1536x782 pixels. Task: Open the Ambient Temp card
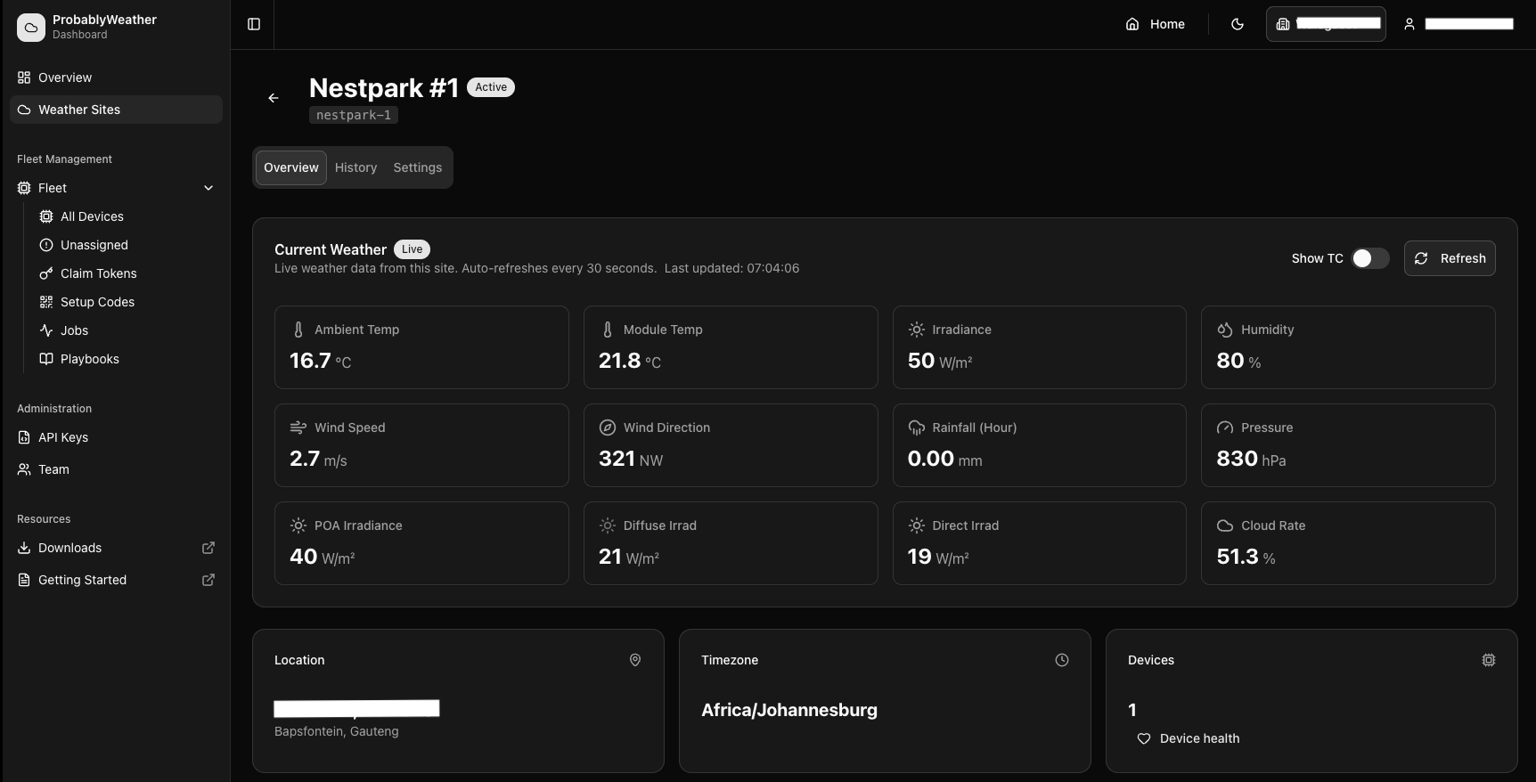point(421,347)
